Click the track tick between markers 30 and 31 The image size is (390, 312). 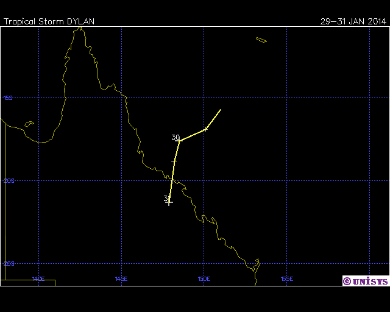pyautogui.click(x=174, y=161)
